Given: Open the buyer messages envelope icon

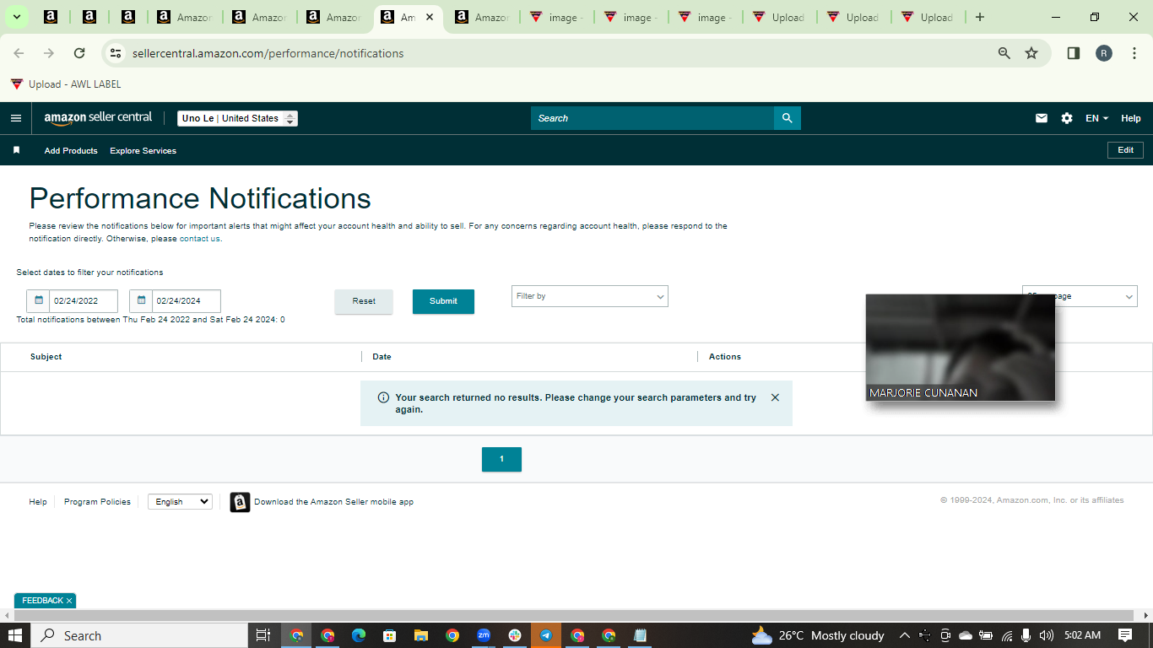Looking at the screenshot, I should (x=1042, y=118).
